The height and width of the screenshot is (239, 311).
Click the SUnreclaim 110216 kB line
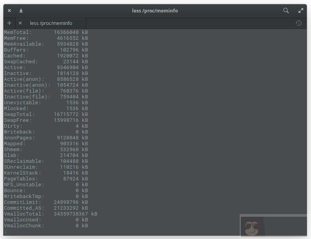click(46, 167)
